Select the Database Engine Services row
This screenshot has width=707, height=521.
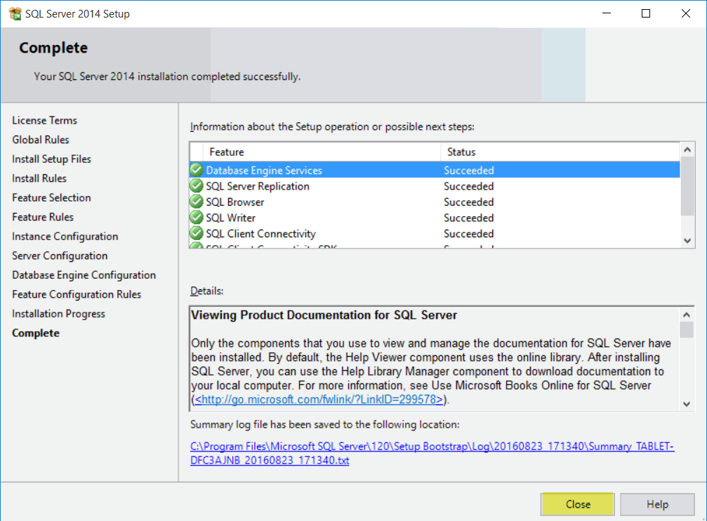(x=435, y=170)
